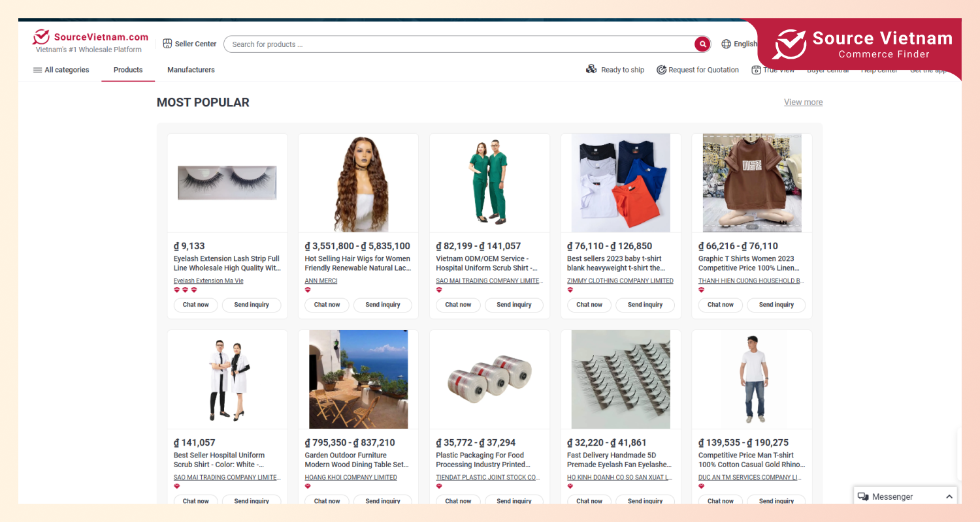
Task: Click the Request for Quotation icon
Action: (661, 70)
